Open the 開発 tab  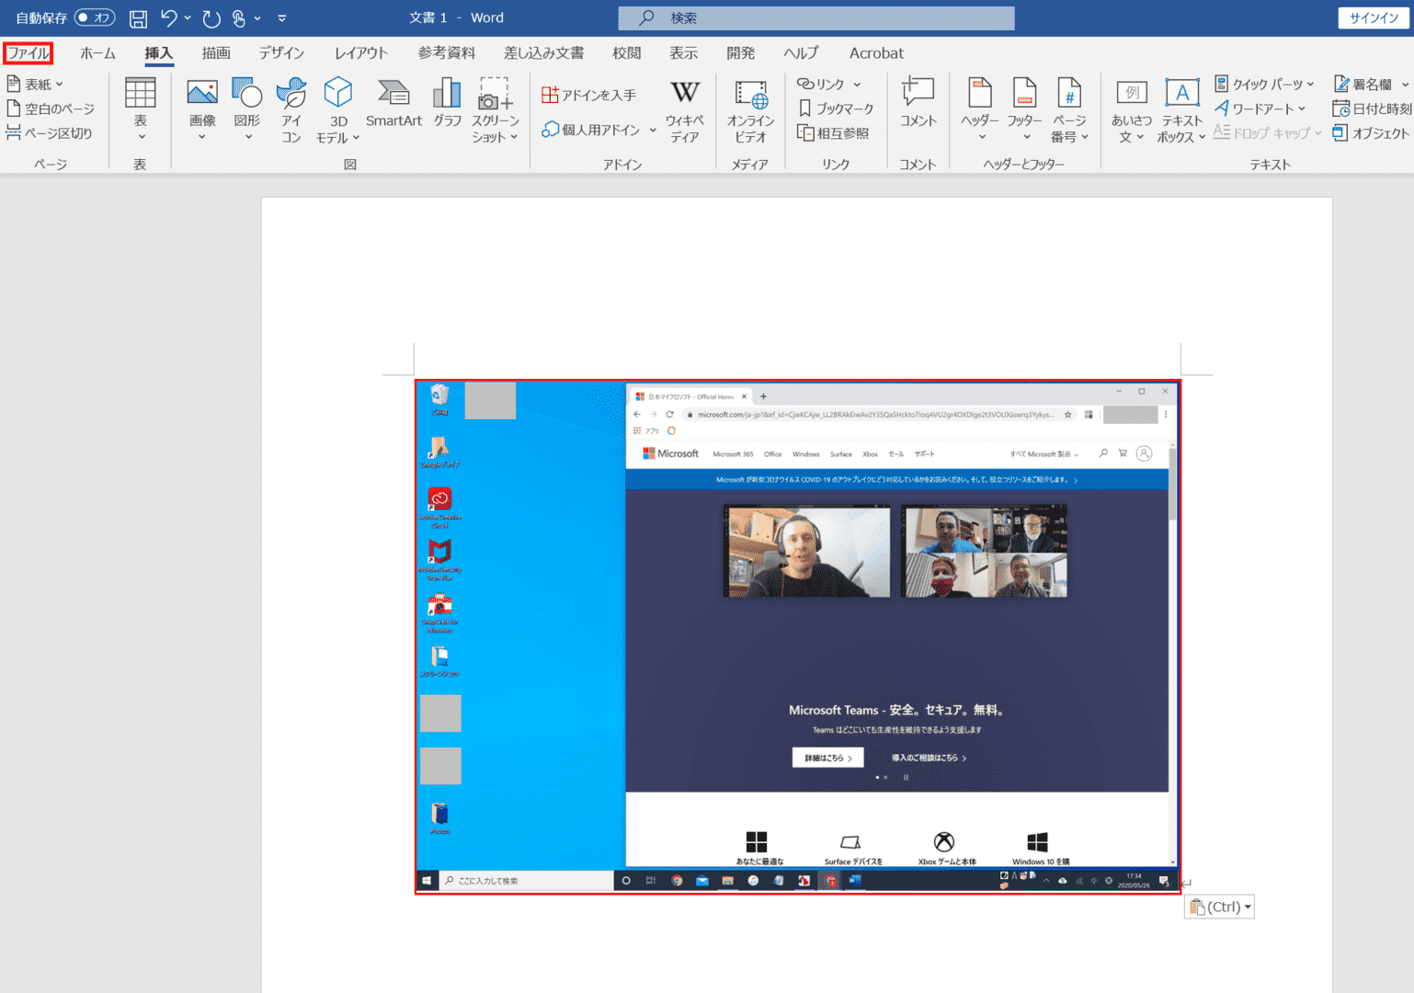click(740, 53)
